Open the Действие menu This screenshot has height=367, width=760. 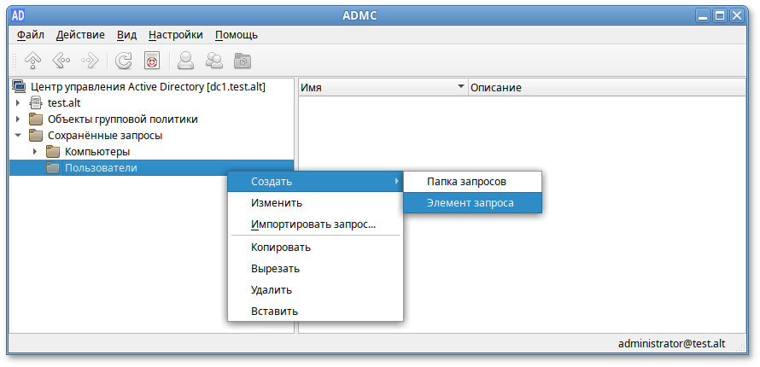coord(80,35)
